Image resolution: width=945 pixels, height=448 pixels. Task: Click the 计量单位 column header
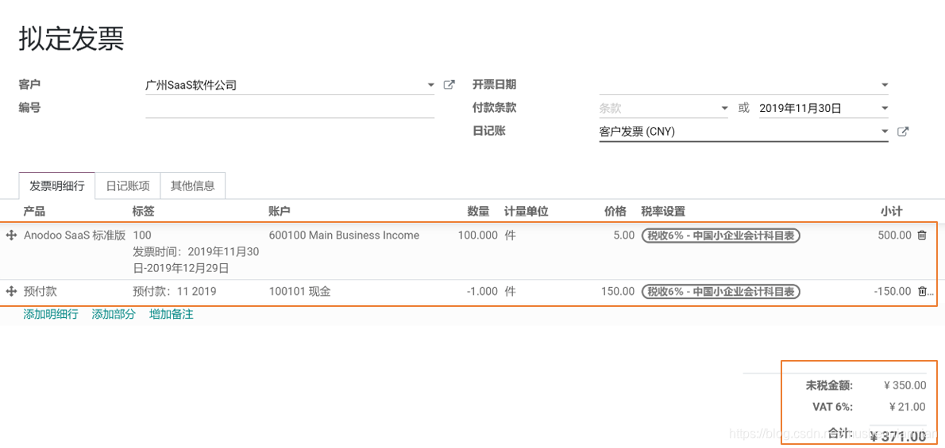(x=526, y=212)
